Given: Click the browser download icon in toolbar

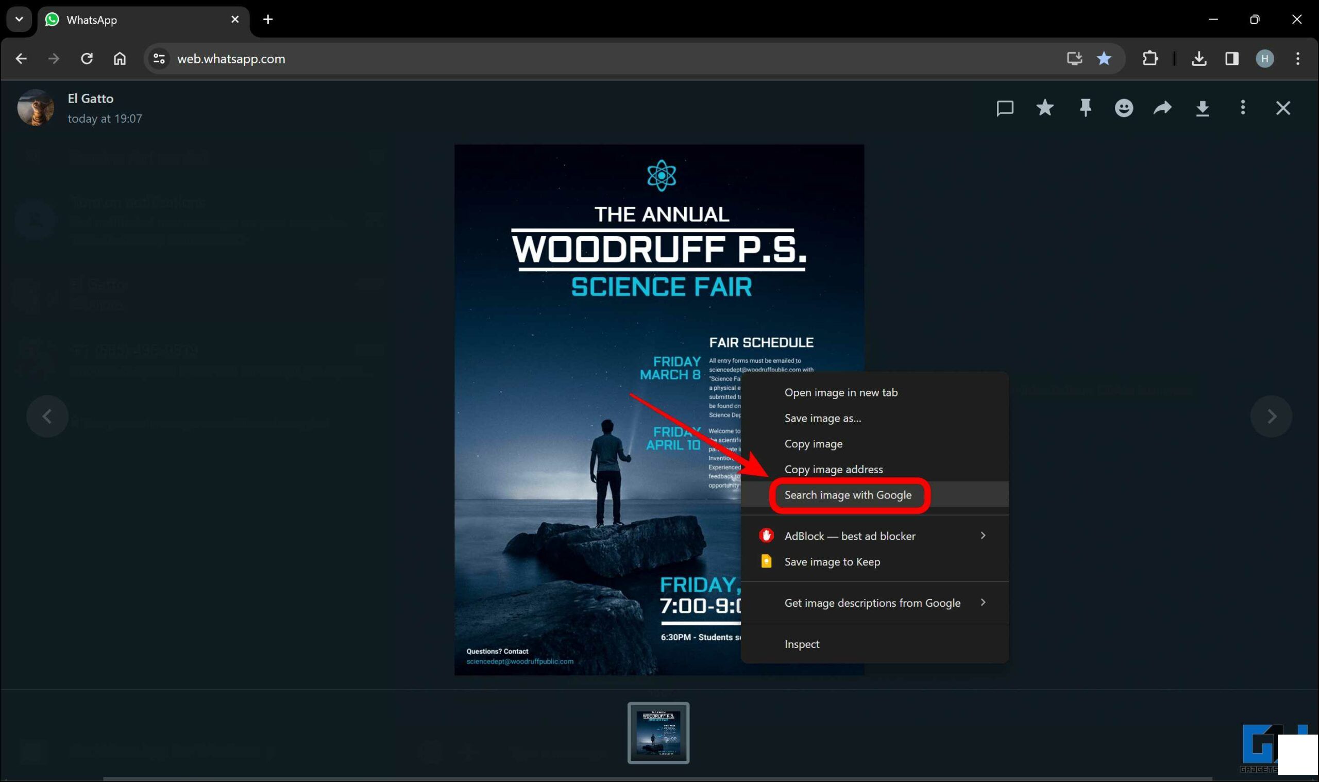Looking at the screenshot, I should click(x=1199, y=58).
